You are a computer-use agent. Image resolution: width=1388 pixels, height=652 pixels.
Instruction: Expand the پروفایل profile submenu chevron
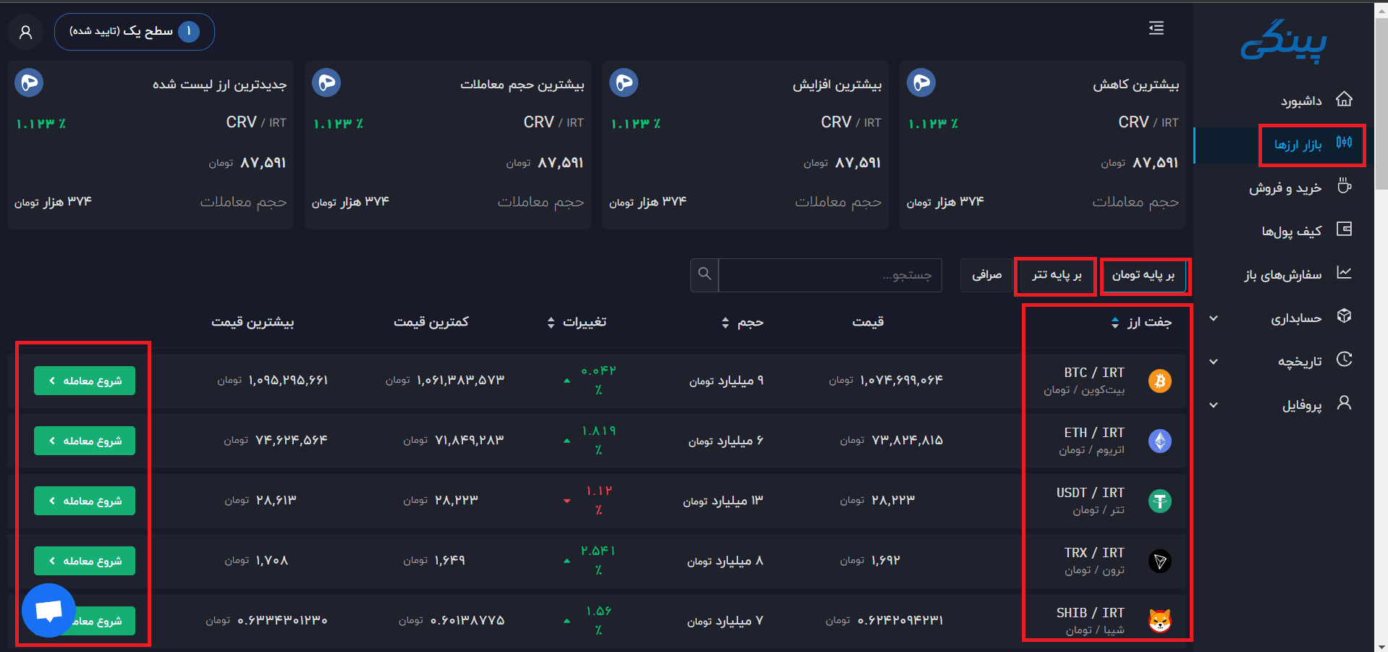pyautogui.click(x=1214, y=405)
